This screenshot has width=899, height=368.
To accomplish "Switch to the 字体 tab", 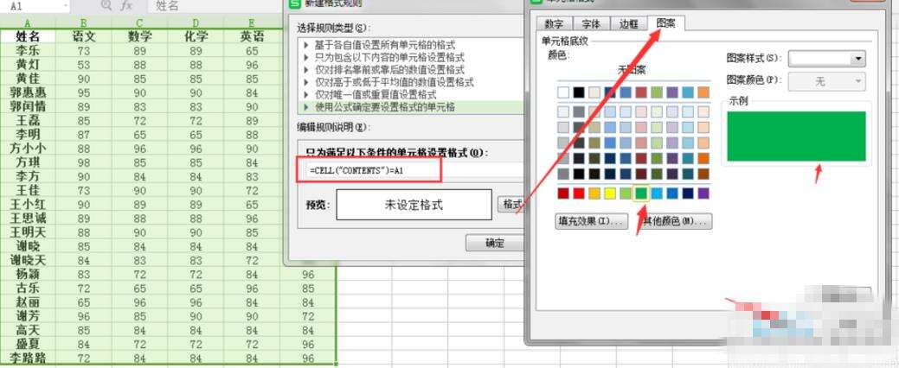I will pyautogui.click(x=591, y=24).
